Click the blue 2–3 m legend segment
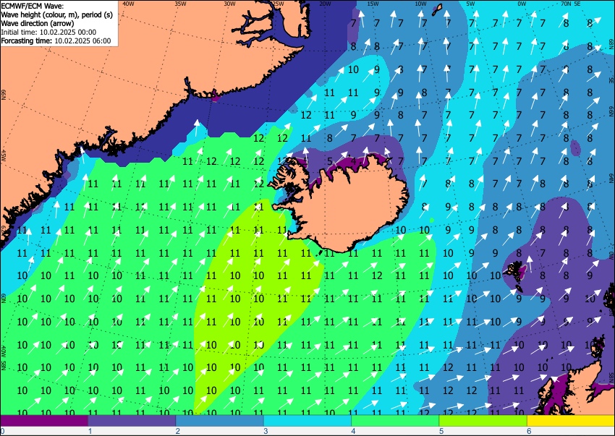This screenshot has height=436, width=615. point(220,421)
